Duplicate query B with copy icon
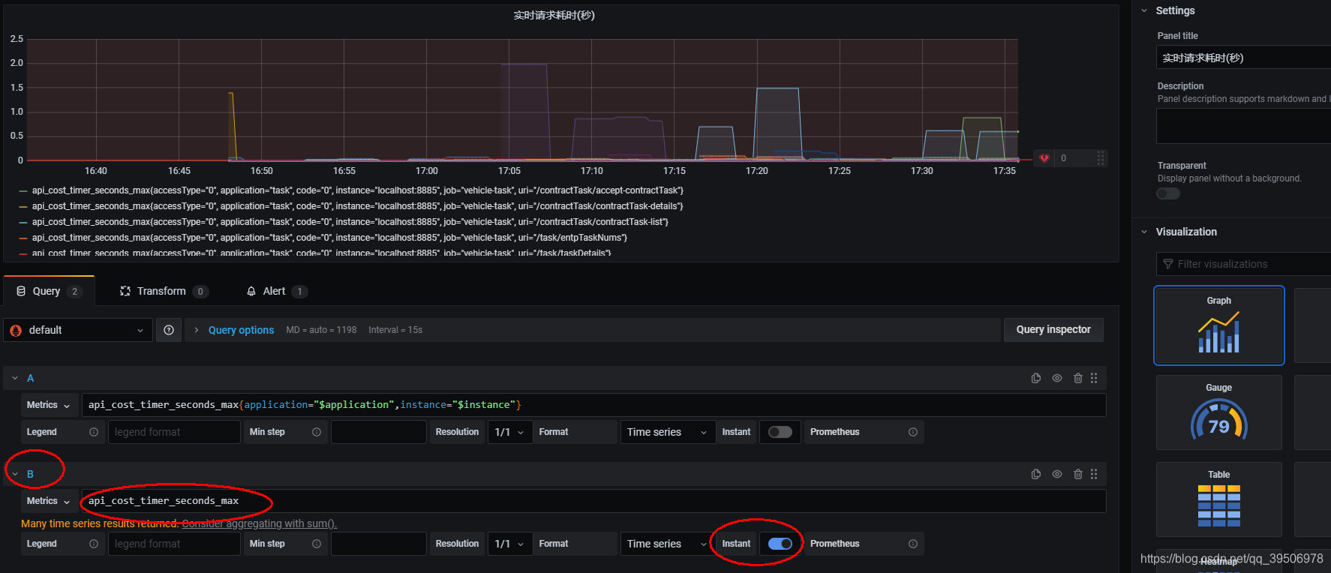 pyautogui.click(x=1036, y=474)
